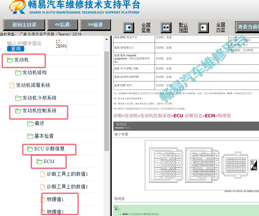
Task: Click the S/S:起动机电路判断 cell
Action: (x=134, y=77)
